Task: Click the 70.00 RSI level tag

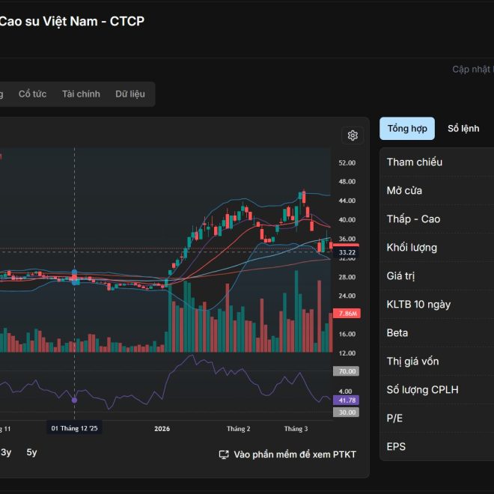Action: (347, 371)
